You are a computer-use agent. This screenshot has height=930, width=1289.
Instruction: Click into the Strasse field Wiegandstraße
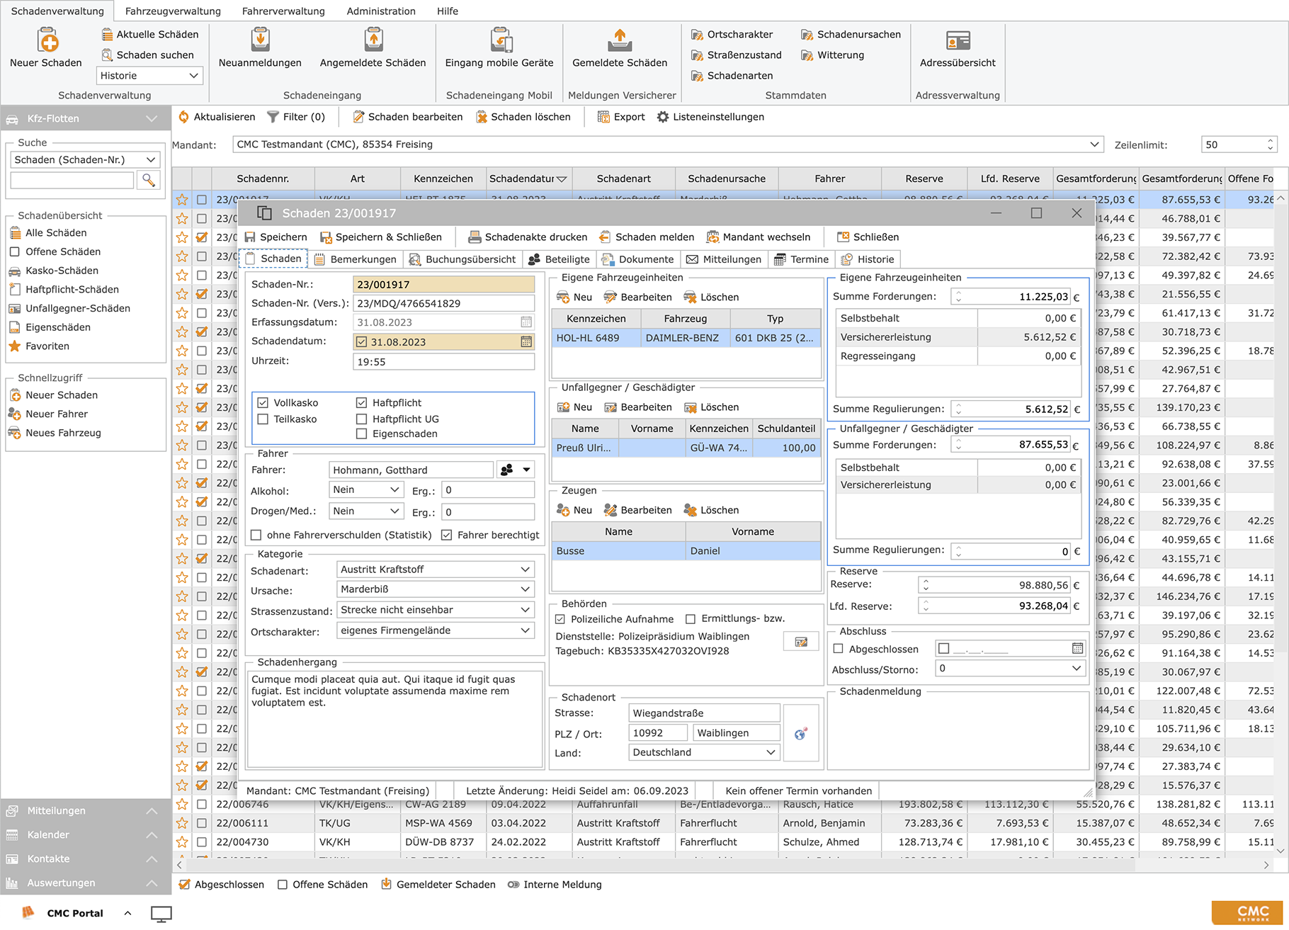[x=704, y=713]
